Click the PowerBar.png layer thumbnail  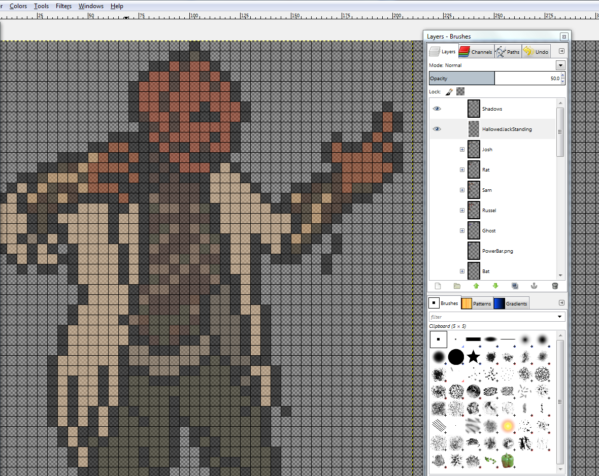pyautogui.click(x=474, y=251)
